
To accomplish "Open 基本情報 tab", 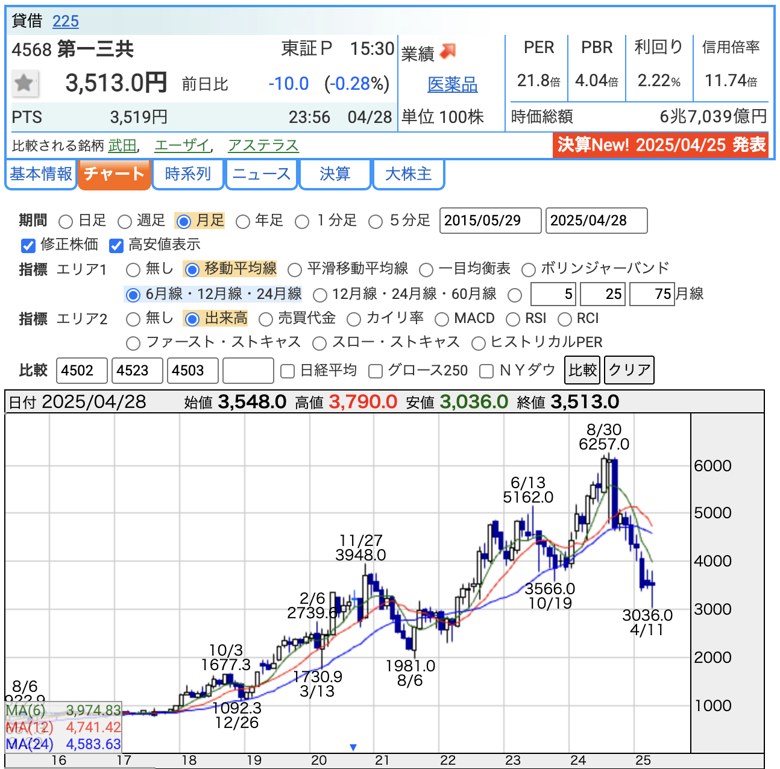I will 41,174.
